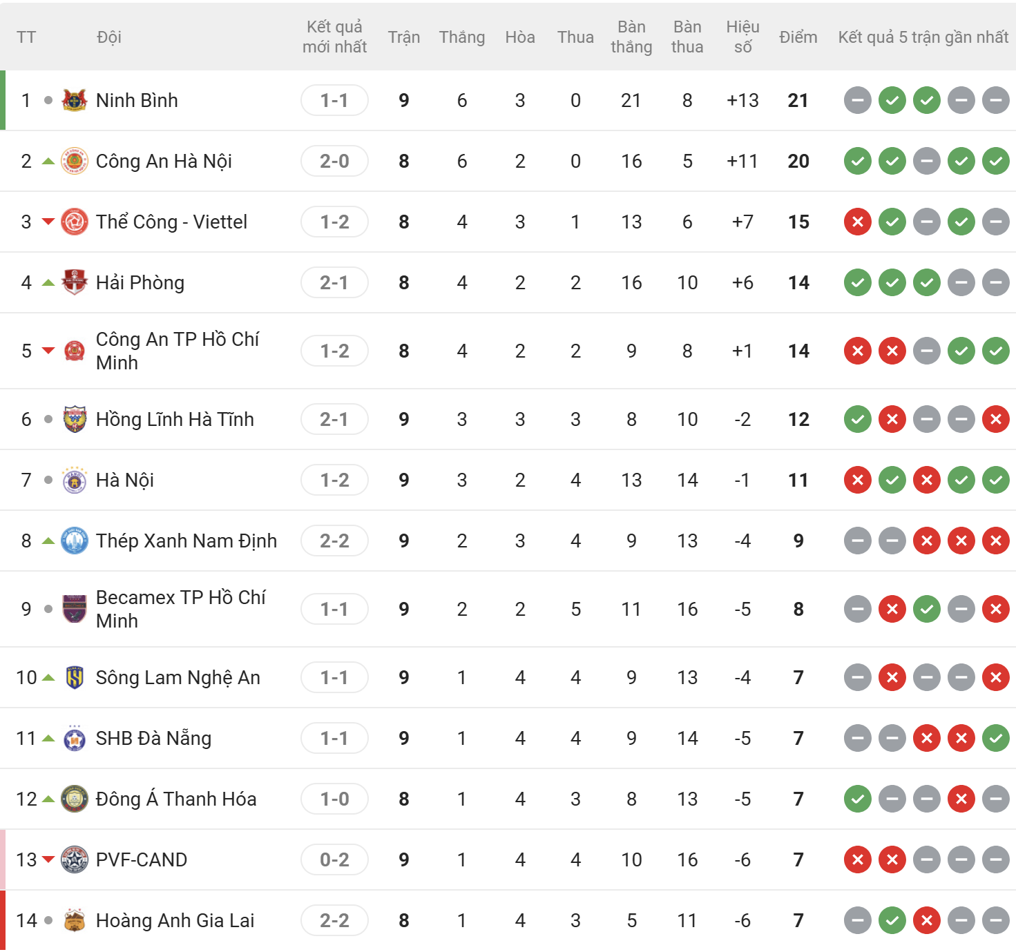Click the Sông Lam Nghệ An crest
Image resolution: width=1016 pixels, height=952 pixels.
pyautogui.click(x=75, y=677)
